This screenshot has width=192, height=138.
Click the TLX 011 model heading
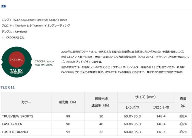coord(8,87)
